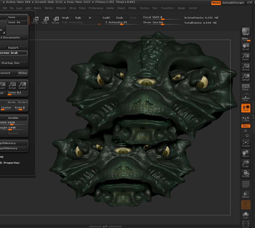Screen dimensions: 255x228
Task: Click the Actual icon in Document palette
Action: point(12,85)
